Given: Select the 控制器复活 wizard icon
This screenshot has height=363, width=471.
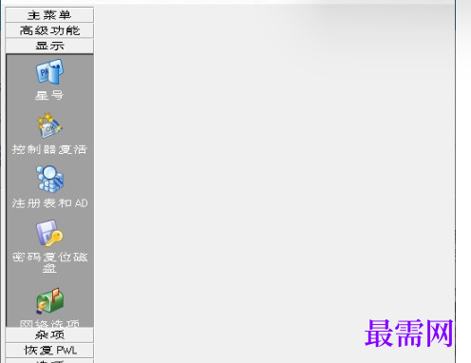Looking at the screenshot, I should click(x=49, y=125).
